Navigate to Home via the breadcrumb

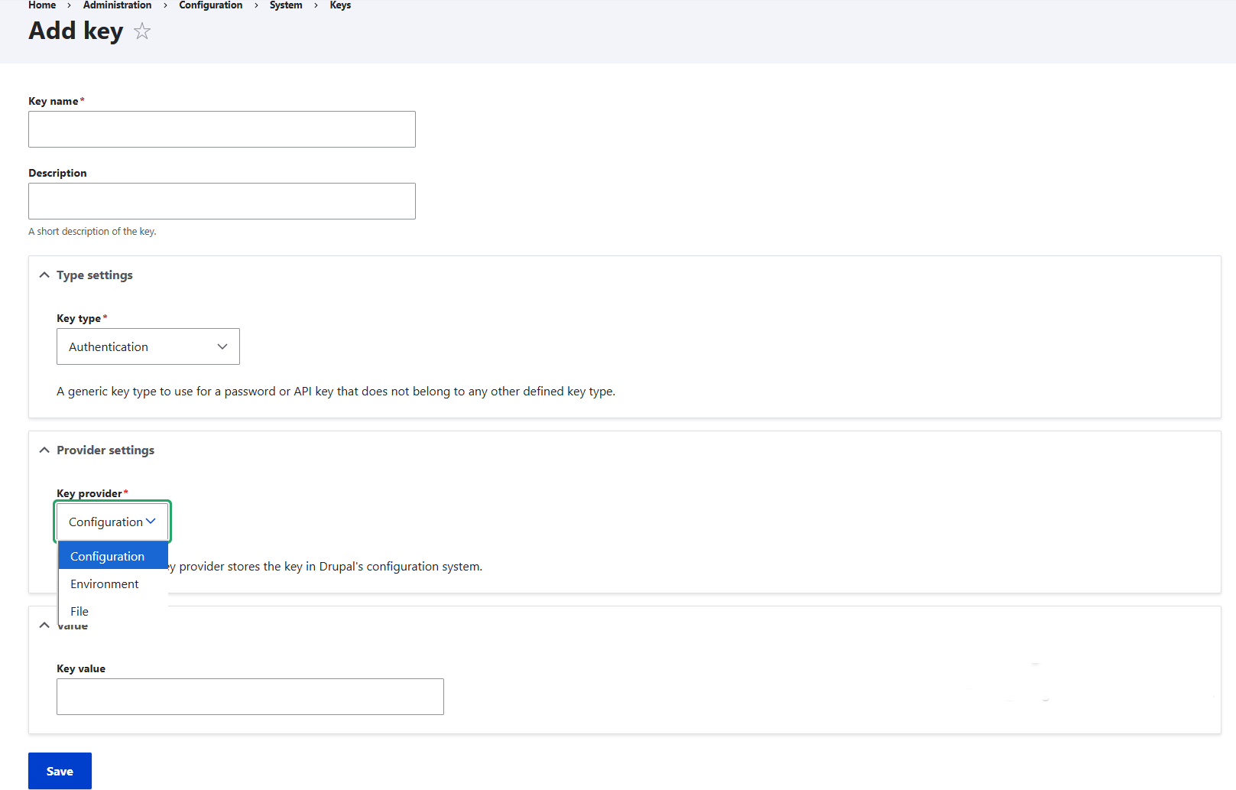point(41,5)
